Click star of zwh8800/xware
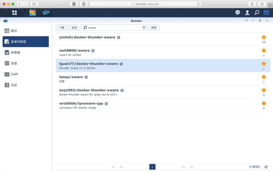Viewport: 273px width, 172px height. point(264,50)
